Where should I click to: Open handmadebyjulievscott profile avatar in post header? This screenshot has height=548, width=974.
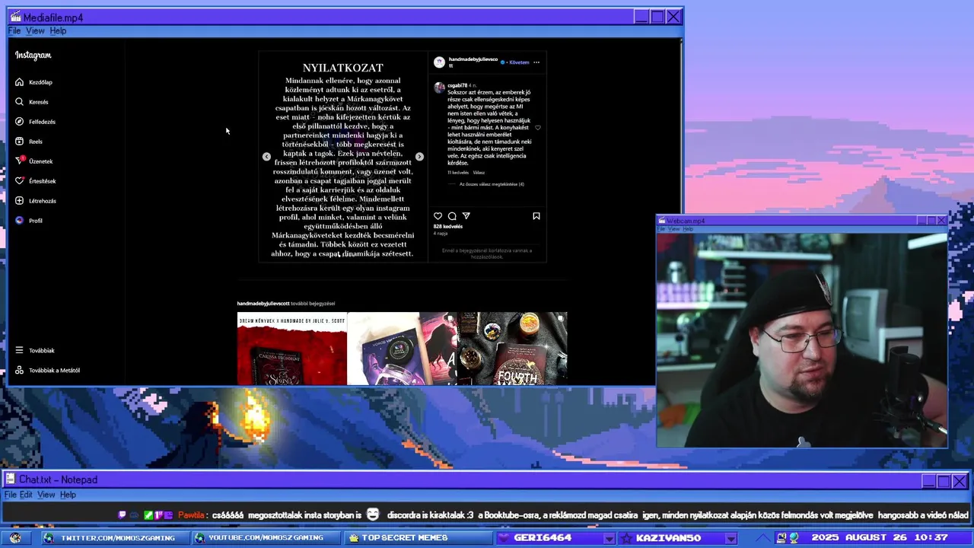[x=439, y=62]
